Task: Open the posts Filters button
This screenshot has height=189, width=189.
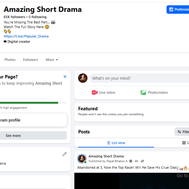Action: coord(182,132)
